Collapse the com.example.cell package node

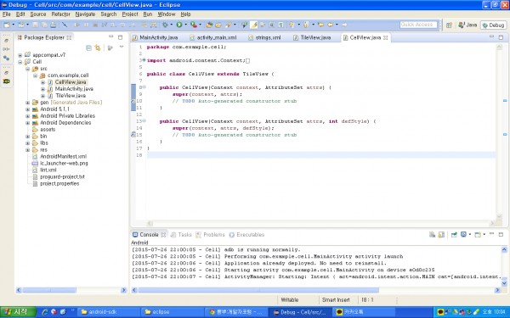click(35, 75)
